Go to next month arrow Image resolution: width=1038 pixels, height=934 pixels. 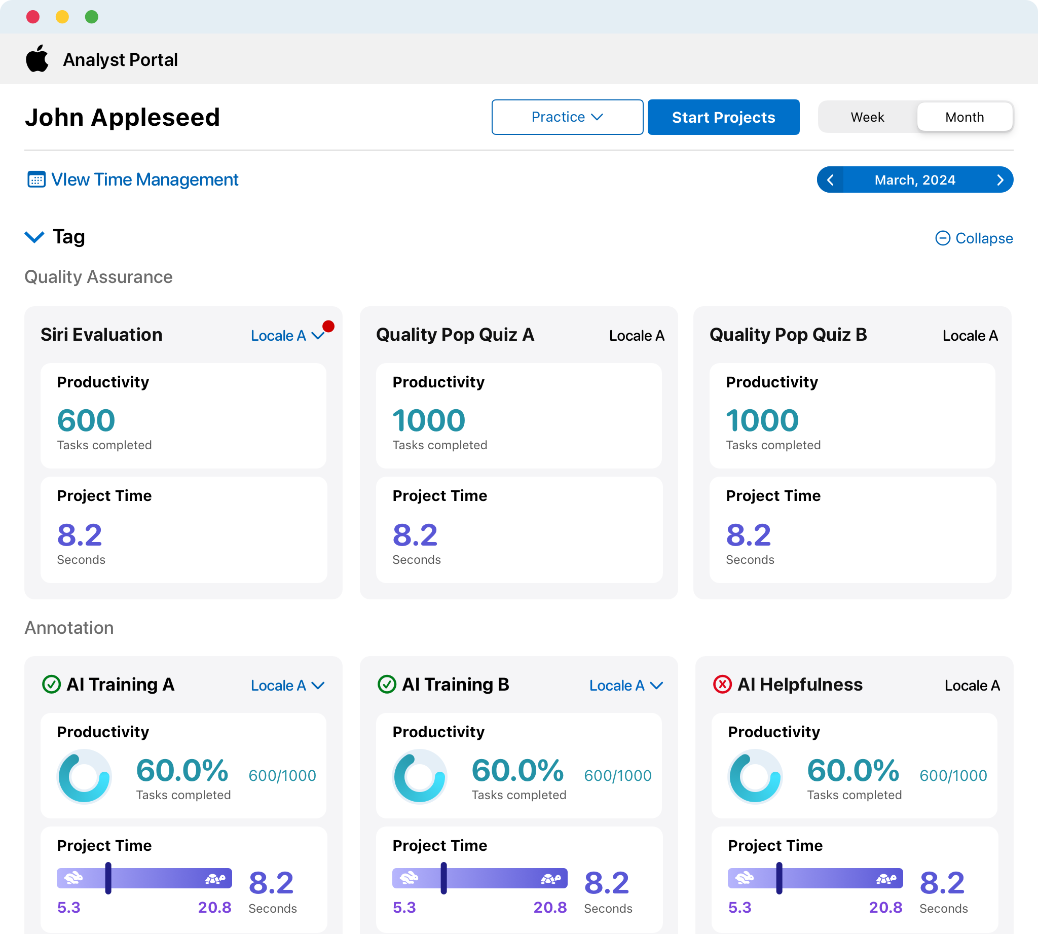(1000, 179)
